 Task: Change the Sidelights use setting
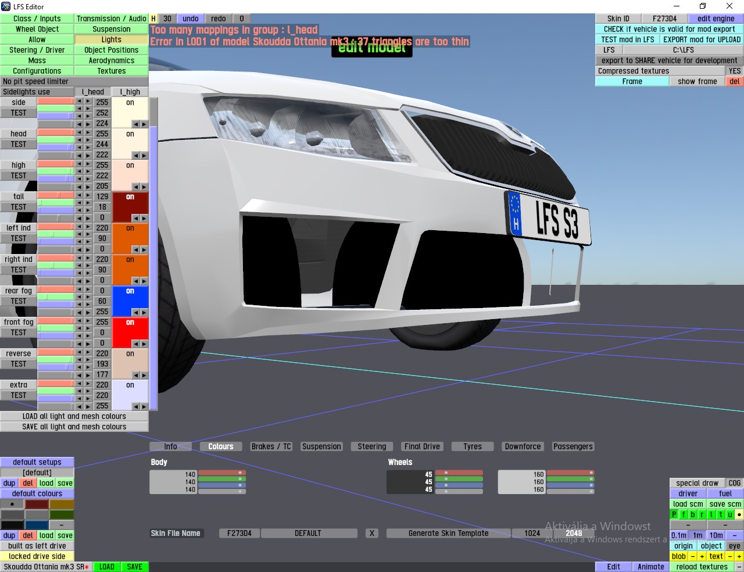click(x=37, y=92)
